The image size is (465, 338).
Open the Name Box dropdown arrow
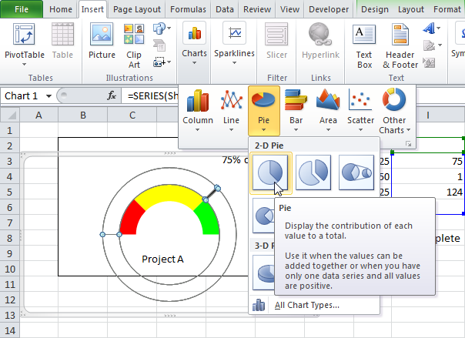pos(49,95)
